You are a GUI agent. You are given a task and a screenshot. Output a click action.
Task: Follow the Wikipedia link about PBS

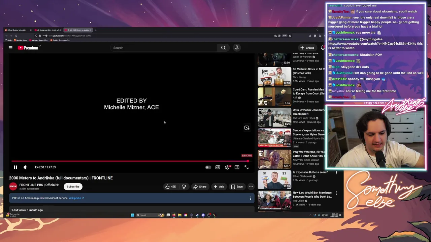click(76, 198)
